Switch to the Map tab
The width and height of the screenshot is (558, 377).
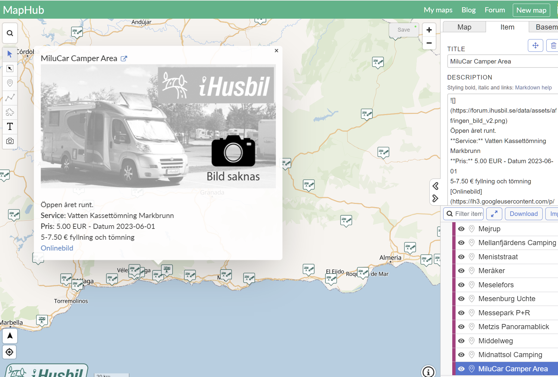(x=464, y=27)
